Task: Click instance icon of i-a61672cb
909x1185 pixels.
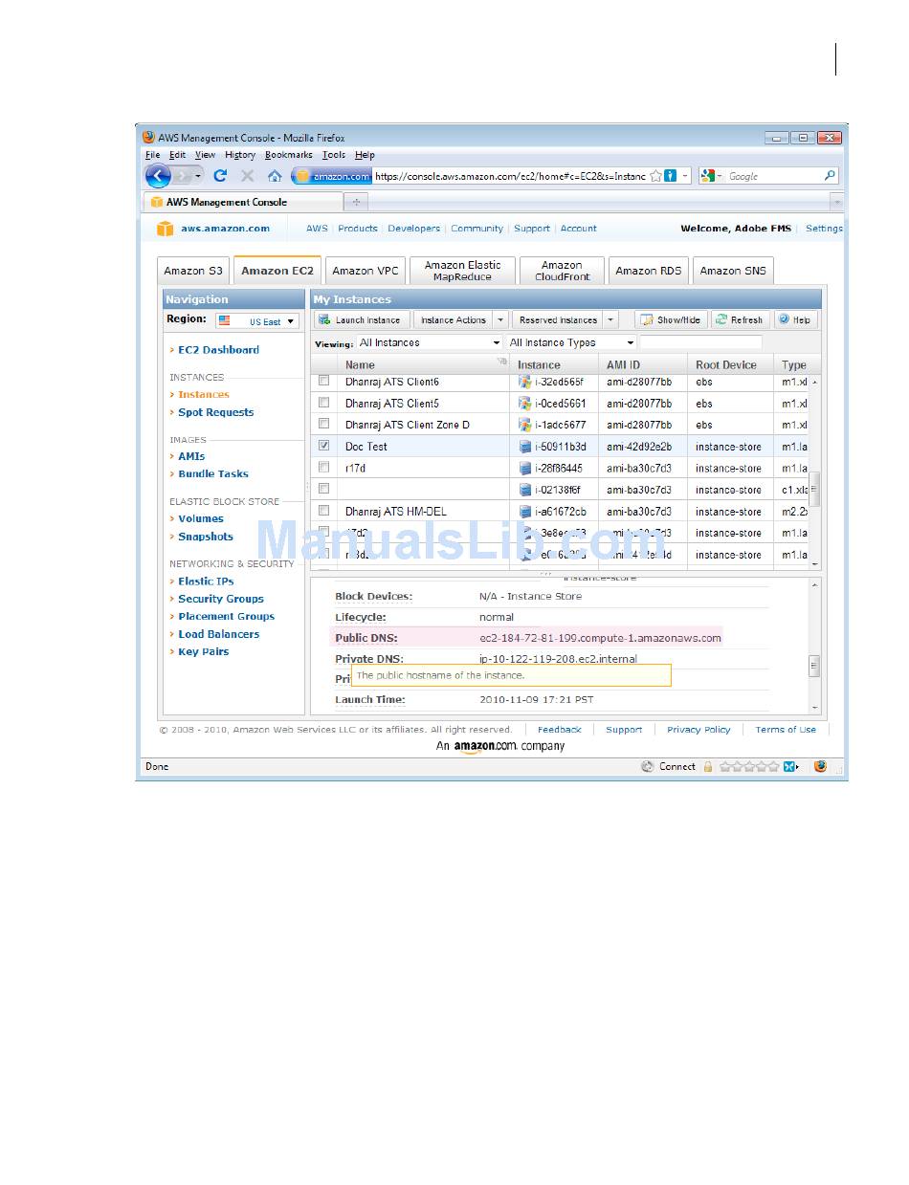Action: (525, 512)
